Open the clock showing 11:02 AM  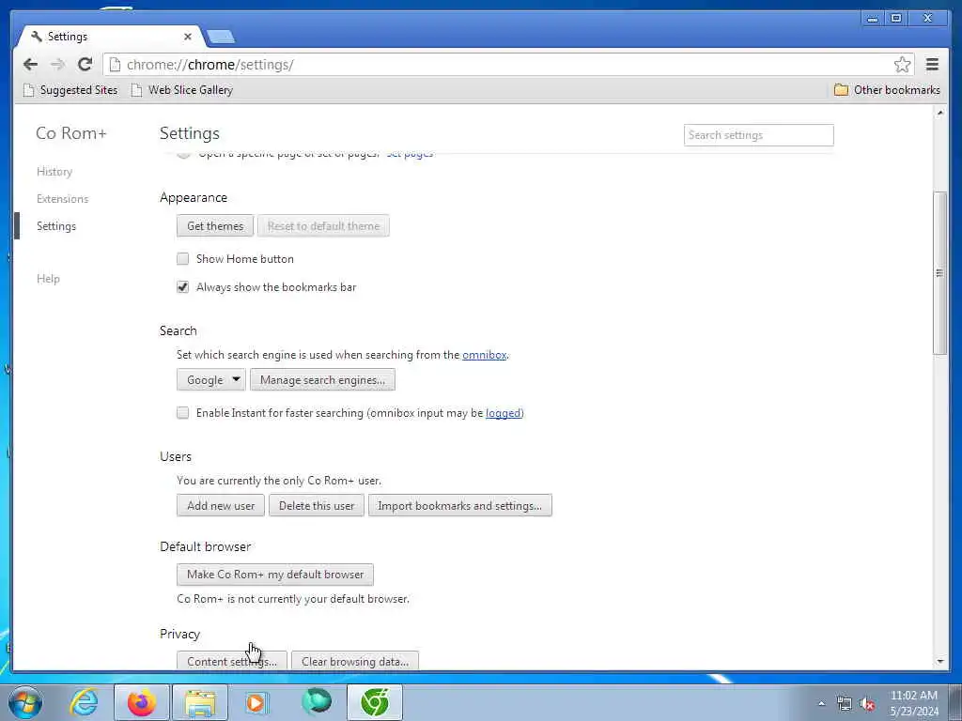point(913,702)
